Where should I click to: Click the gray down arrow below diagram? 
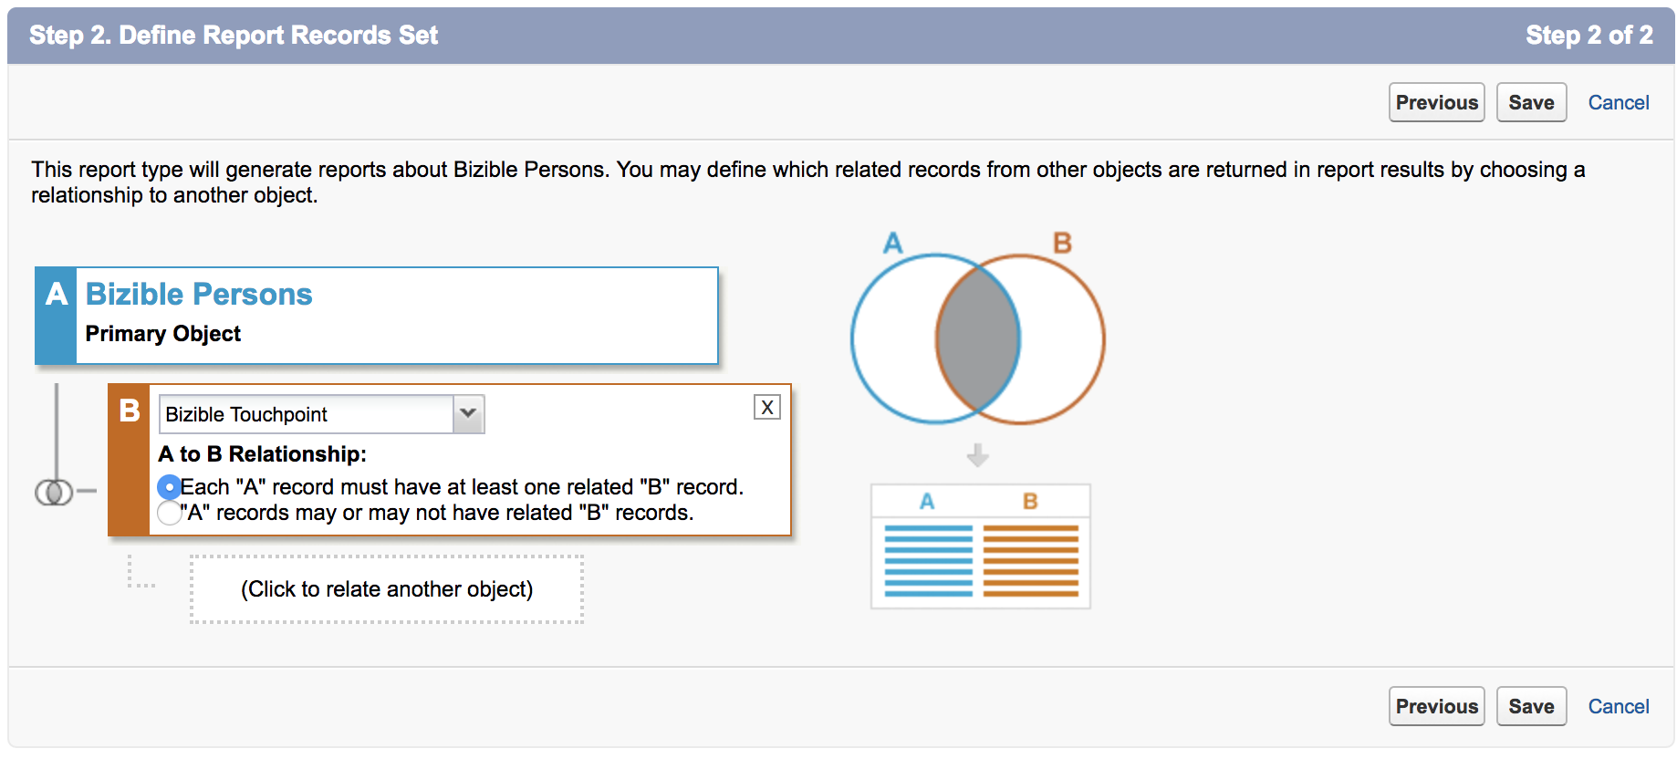point(977,455)
